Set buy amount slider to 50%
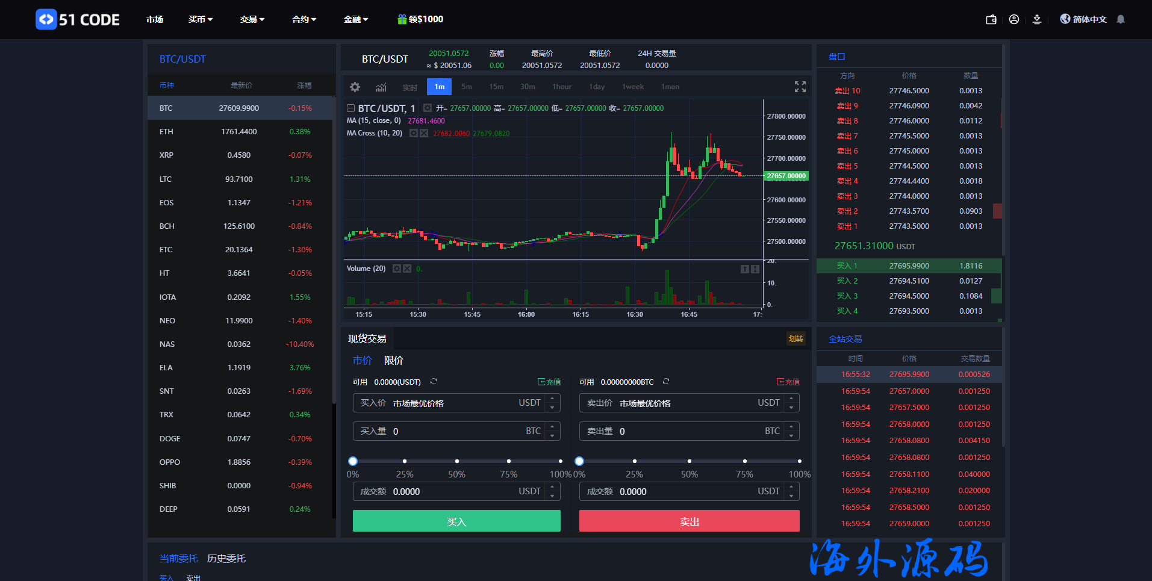Screen dimensions: 1152x581 (x=456, y=461)
